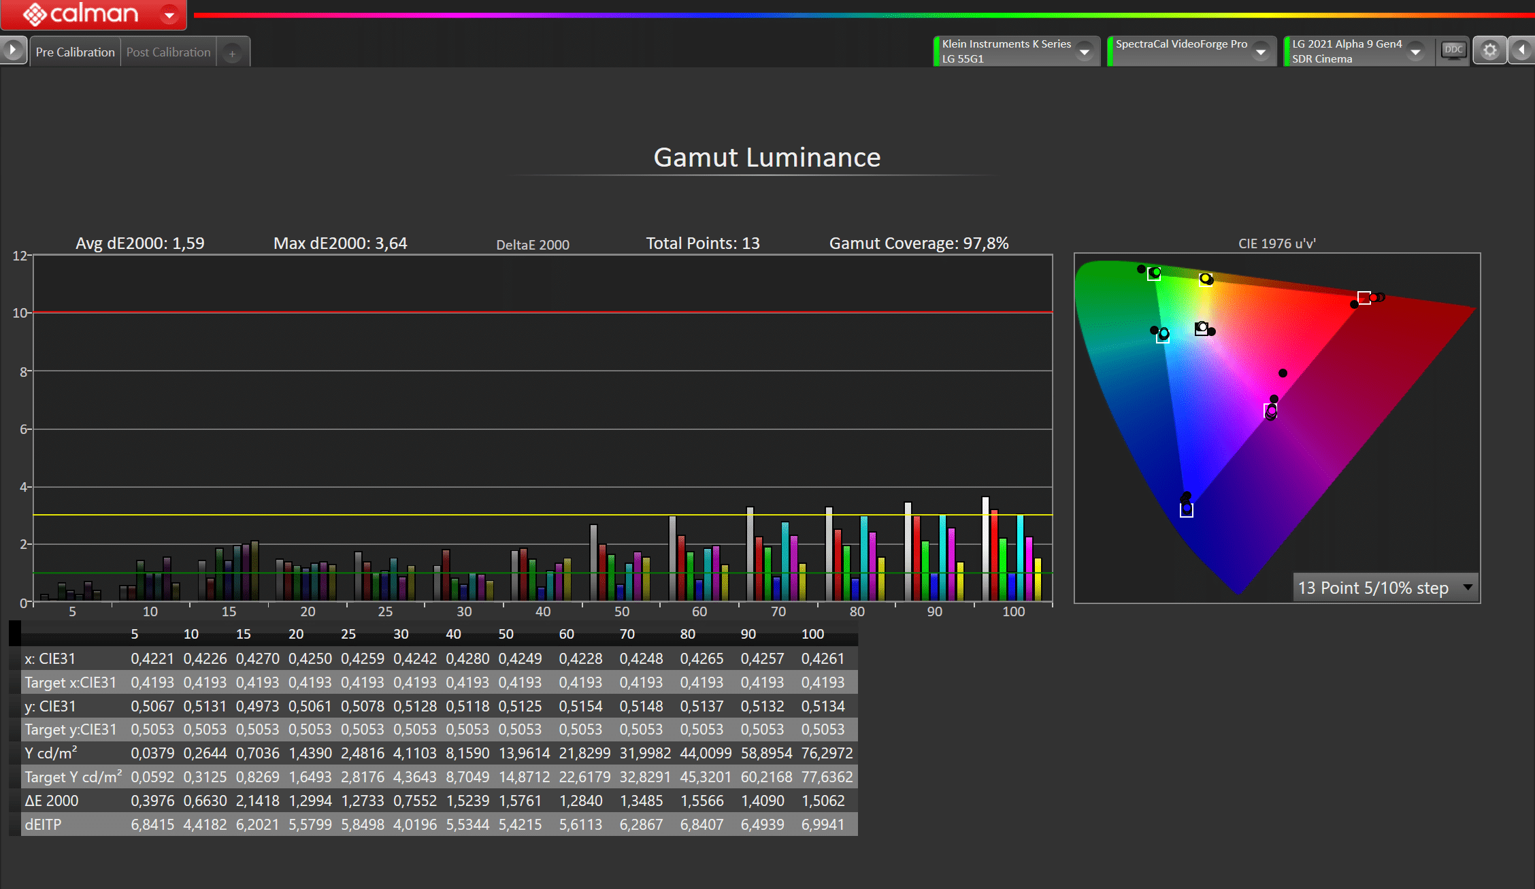Open the settings gear icon

pyautogui.click(x=1489, y=50)
